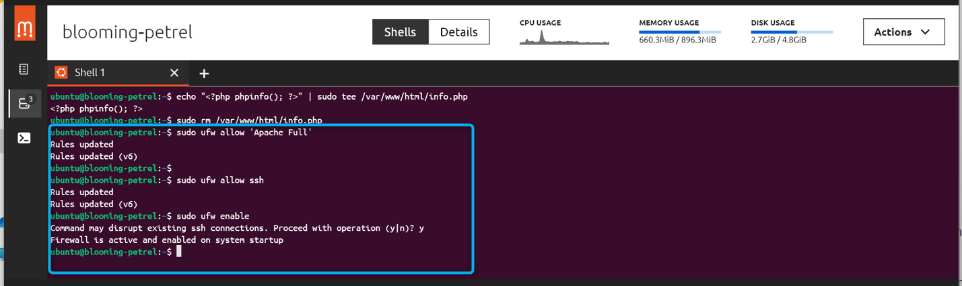Click the 2.7GiB / 4.8GiB disk text
This screenshot has width=962, height=286.
[778, 40]
